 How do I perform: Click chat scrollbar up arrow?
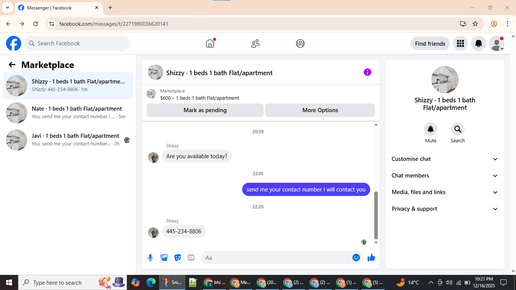coord(376,125)
